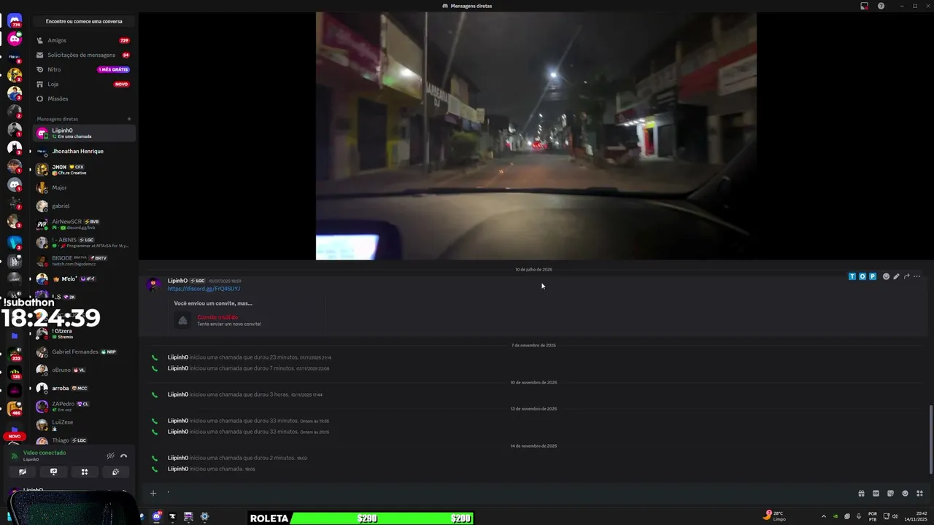Open Thiago direct message

tap(84, 440)
